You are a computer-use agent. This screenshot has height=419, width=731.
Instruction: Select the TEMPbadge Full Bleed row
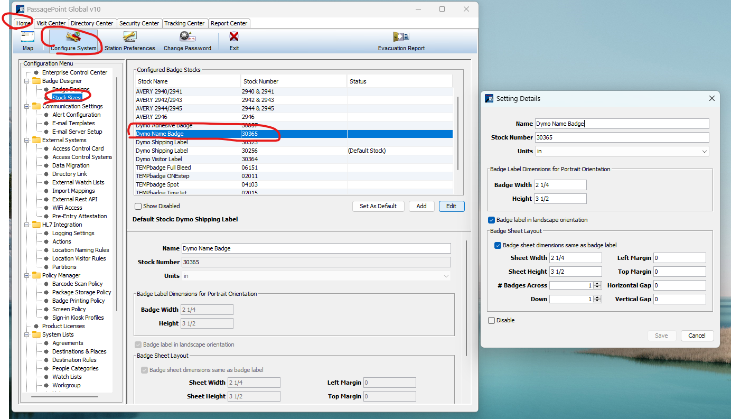coord(294,167)
